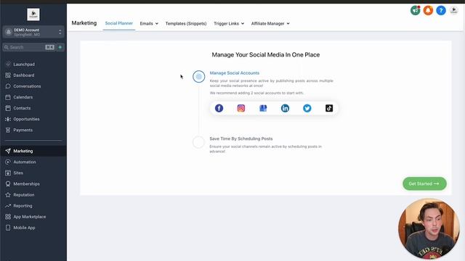Image resolution: width=465 pixels, height=261 pixels.
Task: Click the Memberships badge icon
Action: click(8, 183)
